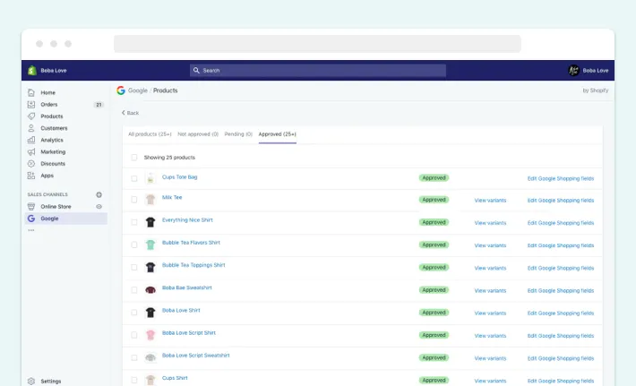This screenshot has height=386, width=636.
Task: Click the Approved badge on Milk Tee row
Action: (x=434, y=200)
